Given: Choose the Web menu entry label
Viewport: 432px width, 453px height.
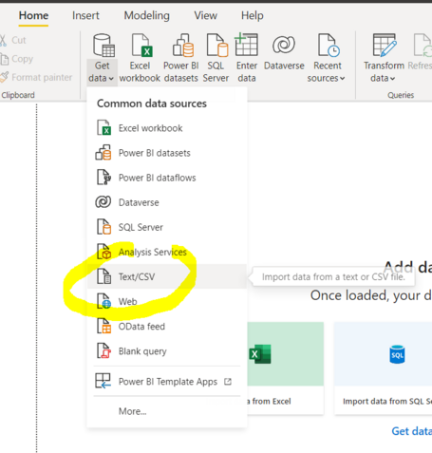Looking at the screenshot, I should pos(128,301).
